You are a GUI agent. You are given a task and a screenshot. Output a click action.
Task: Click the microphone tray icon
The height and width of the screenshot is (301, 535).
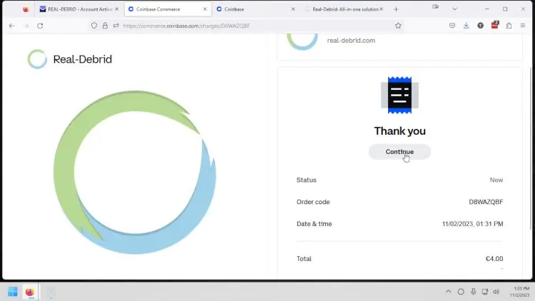point(473,292)
